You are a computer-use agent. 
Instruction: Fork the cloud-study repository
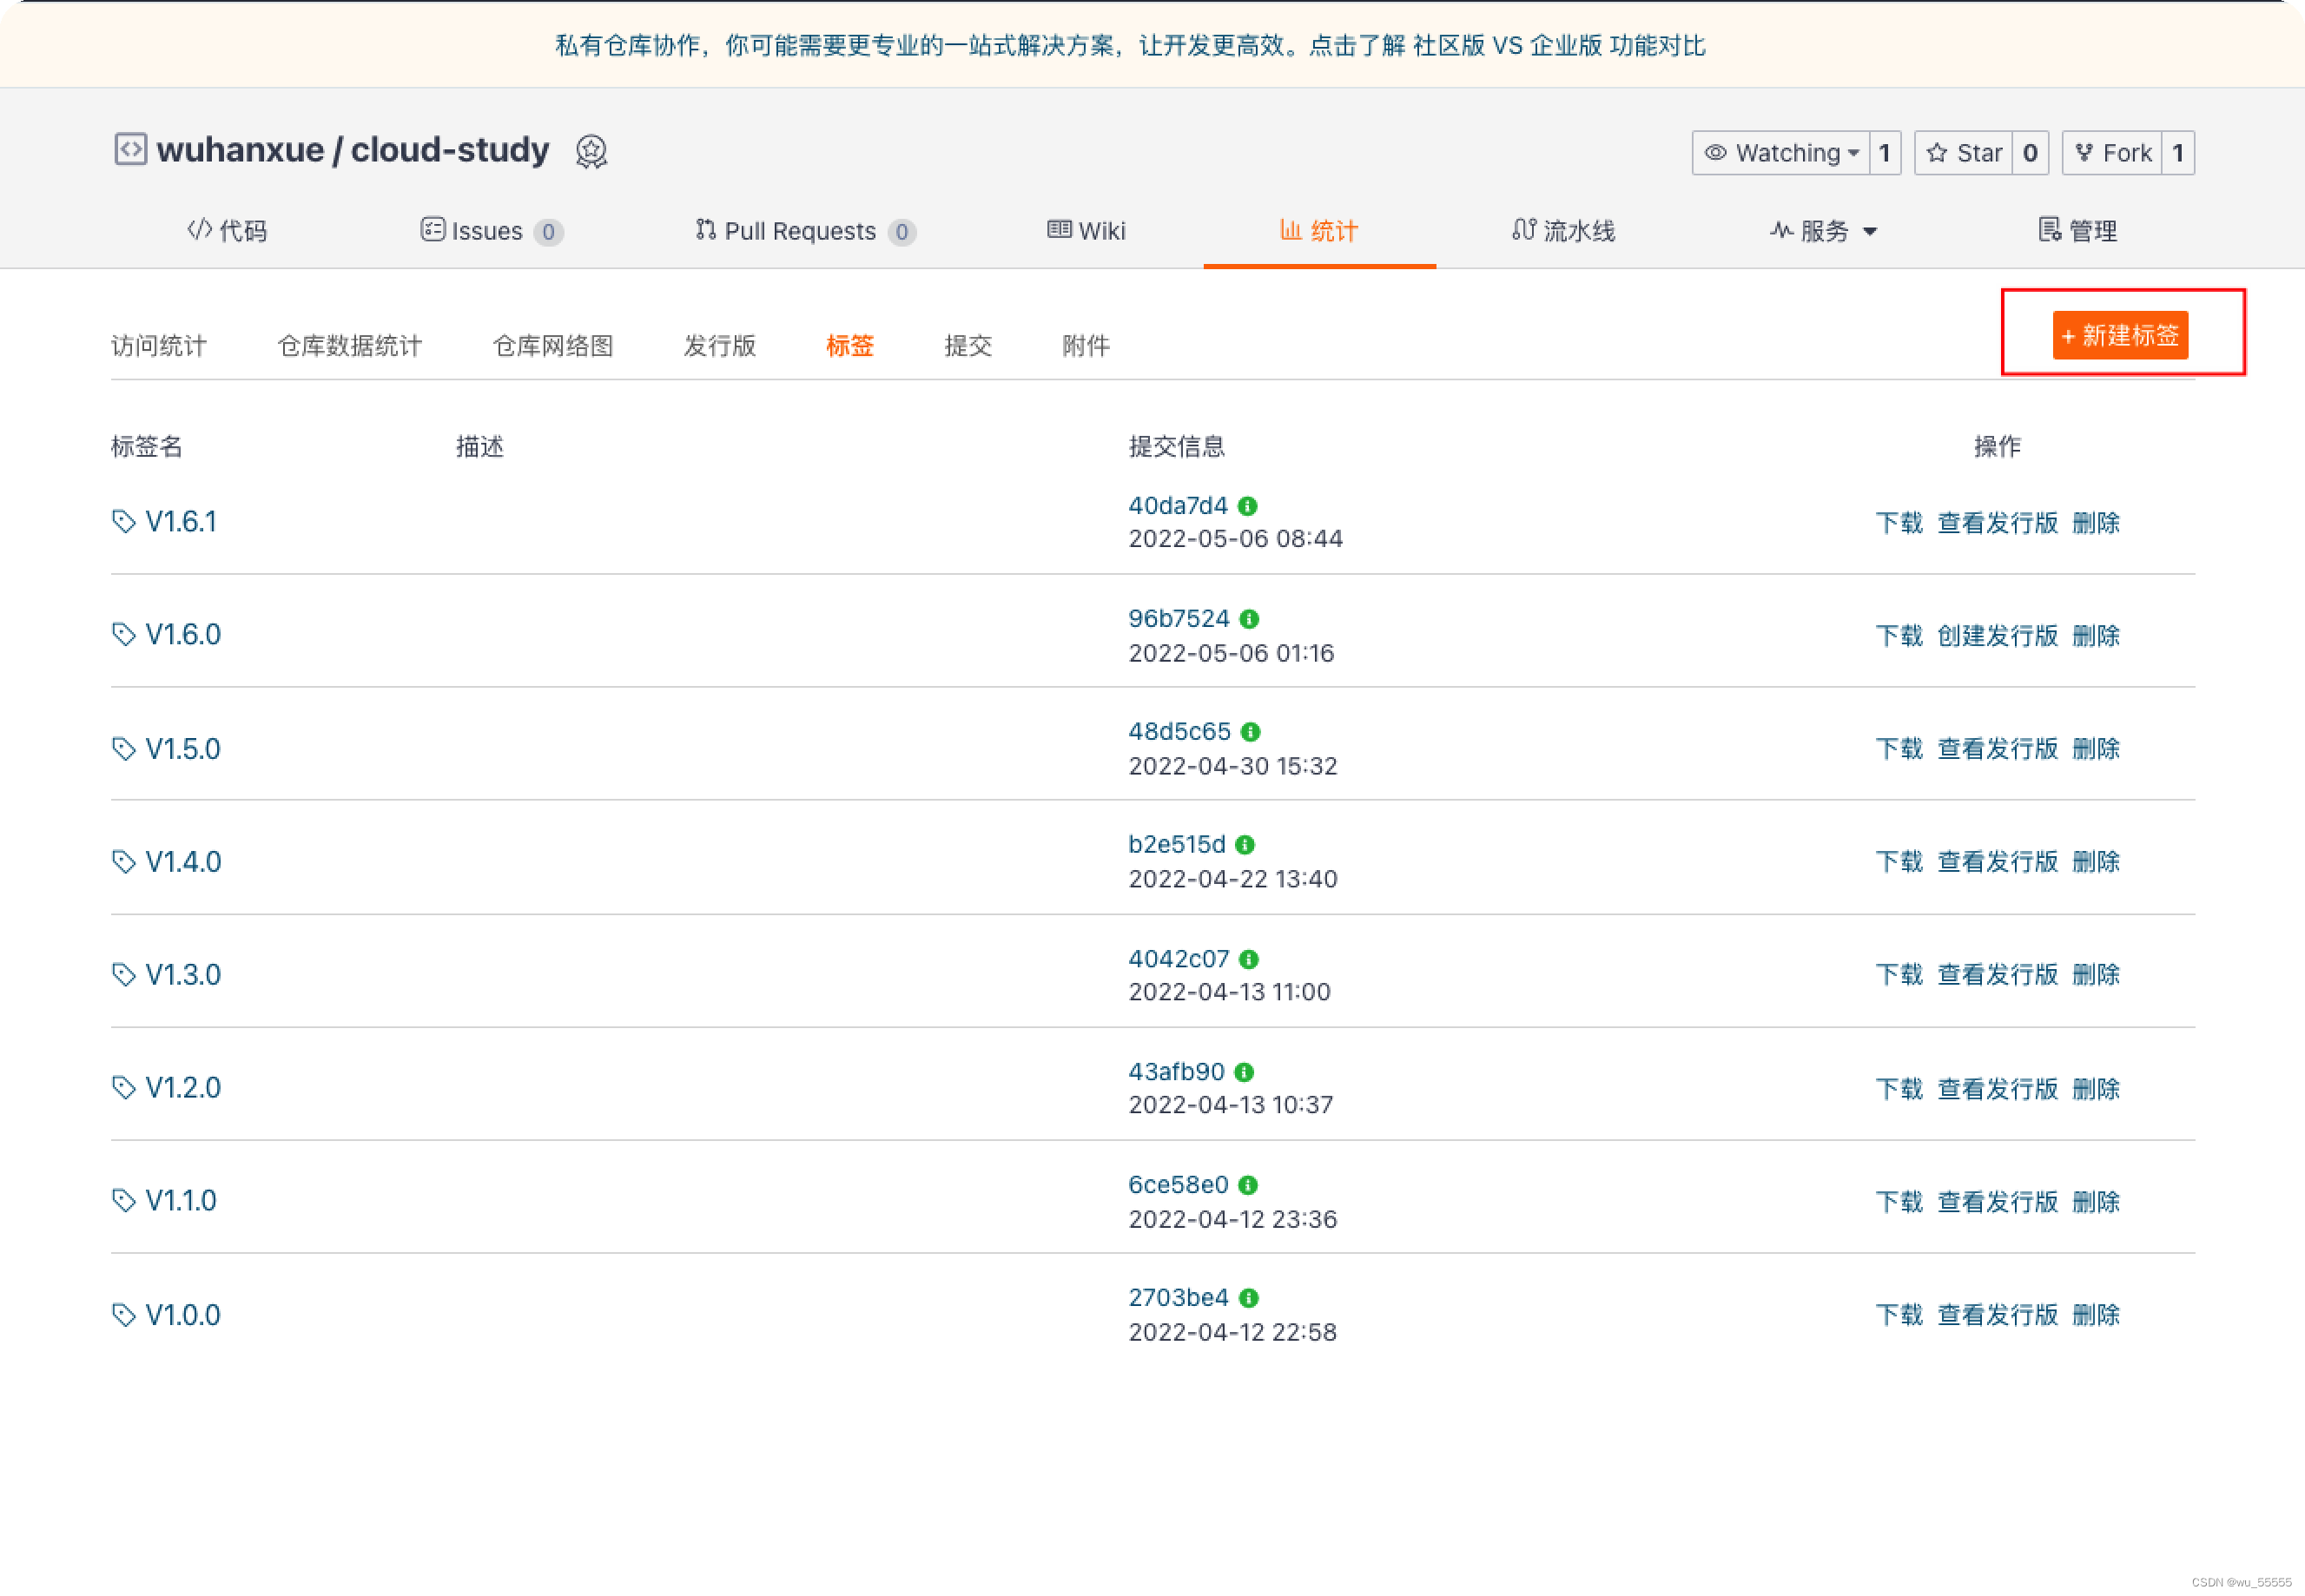2112,153
